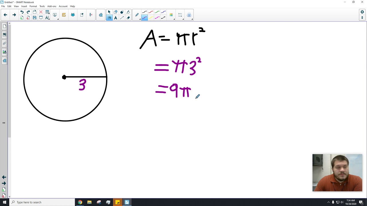367x206 pixels.
Task: Open the pen type dropdown
Action: 137,15
